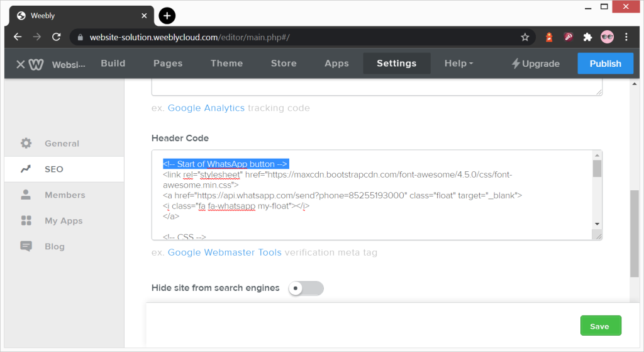644x352 pixels.
Task: Toggle Hide site from search engines
Action: click(306, 288)
